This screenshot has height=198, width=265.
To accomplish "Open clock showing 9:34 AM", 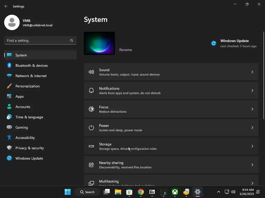I will pos(247,192).
